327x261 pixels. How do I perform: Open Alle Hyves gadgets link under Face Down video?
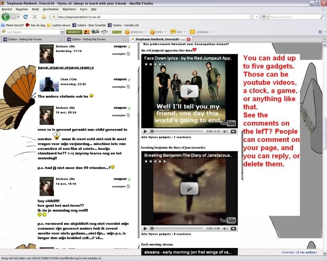157,137
